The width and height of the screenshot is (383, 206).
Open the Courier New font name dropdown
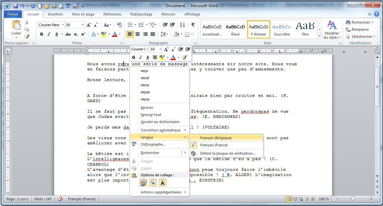point(63,25)
